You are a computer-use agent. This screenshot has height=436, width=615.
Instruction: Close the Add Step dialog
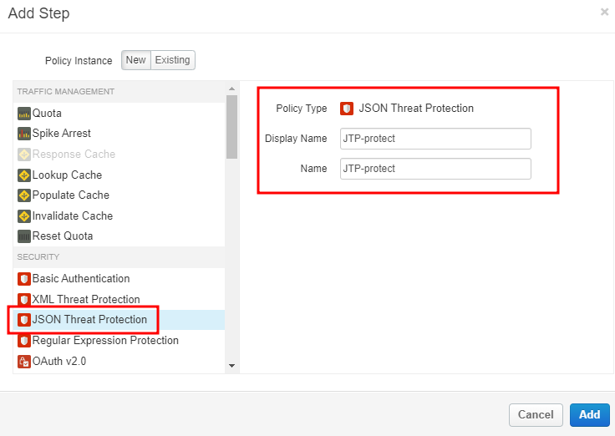[x=604, y=13]
